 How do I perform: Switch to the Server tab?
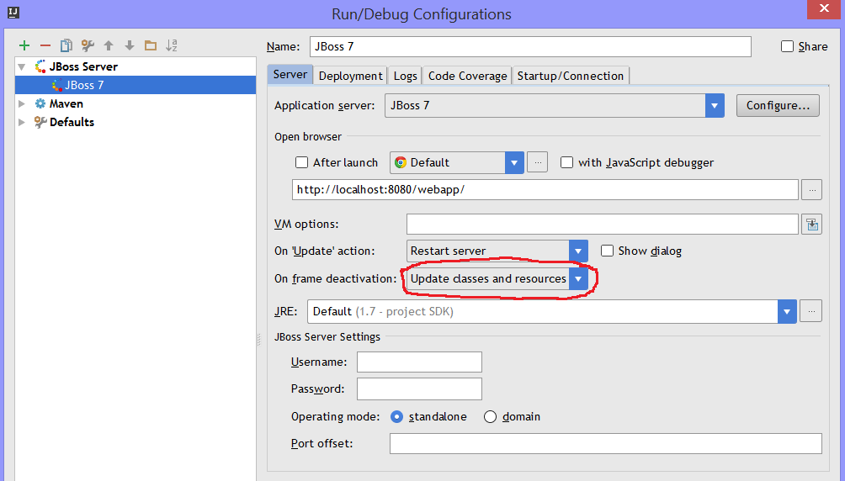(290, 74)
